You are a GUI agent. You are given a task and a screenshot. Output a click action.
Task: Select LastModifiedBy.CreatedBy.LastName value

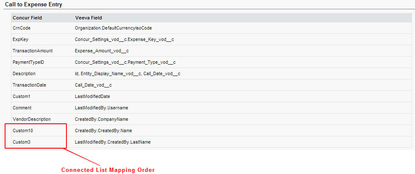pyautogui.click(x=113, y=142)
